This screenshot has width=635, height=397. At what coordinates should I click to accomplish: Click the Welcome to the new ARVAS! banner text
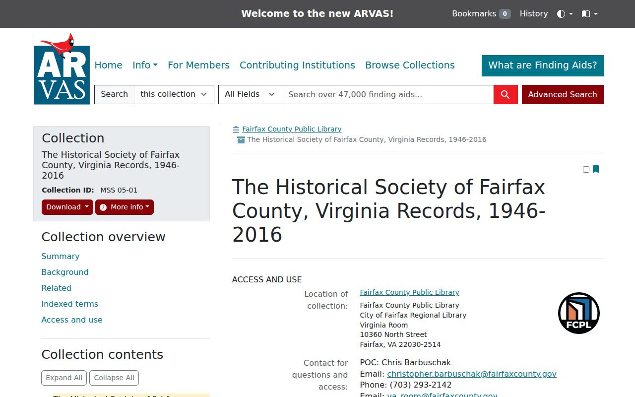point(317,14)
